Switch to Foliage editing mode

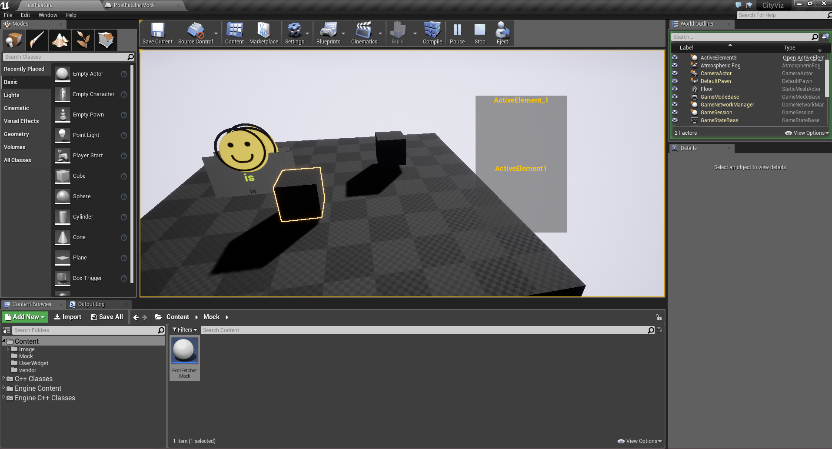pyautogui.click(x=83, y=40)
